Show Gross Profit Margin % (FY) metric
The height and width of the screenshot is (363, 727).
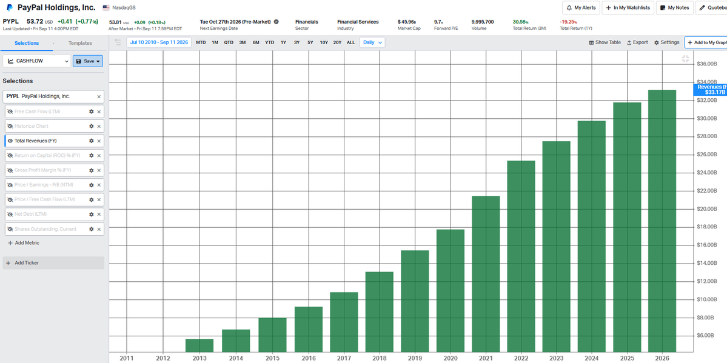pos(10,170)
